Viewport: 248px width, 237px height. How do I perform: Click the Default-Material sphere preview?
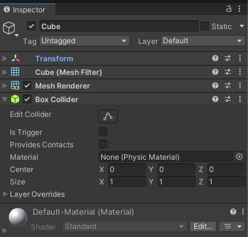tap(18, 217)
